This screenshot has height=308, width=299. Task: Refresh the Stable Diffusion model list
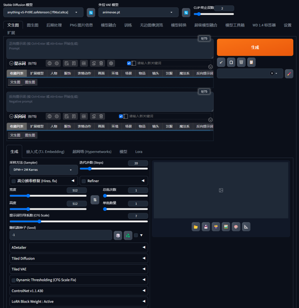point(91,12)
